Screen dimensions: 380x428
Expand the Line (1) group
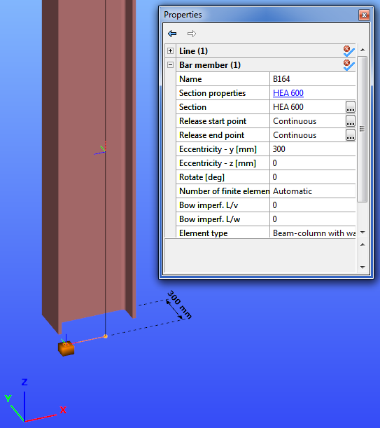(171, 50)
